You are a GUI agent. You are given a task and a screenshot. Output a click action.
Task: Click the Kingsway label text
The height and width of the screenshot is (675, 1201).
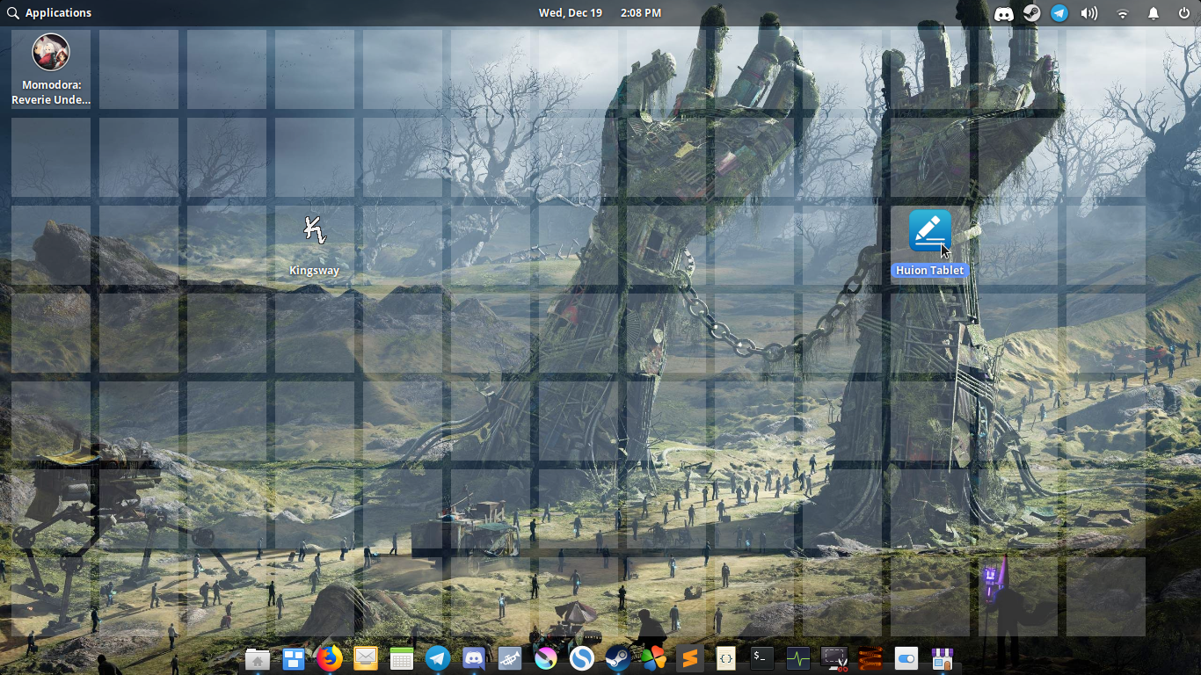click(x=315, y=271)
